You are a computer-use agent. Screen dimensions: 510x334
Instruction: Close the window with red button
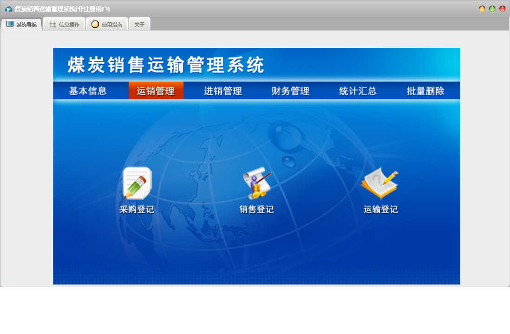(x=503, y=9)
